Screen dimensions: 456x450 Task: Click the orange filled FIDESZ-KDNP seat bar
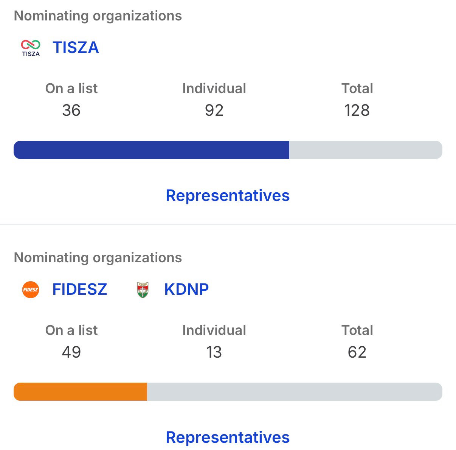coord(80,392)
